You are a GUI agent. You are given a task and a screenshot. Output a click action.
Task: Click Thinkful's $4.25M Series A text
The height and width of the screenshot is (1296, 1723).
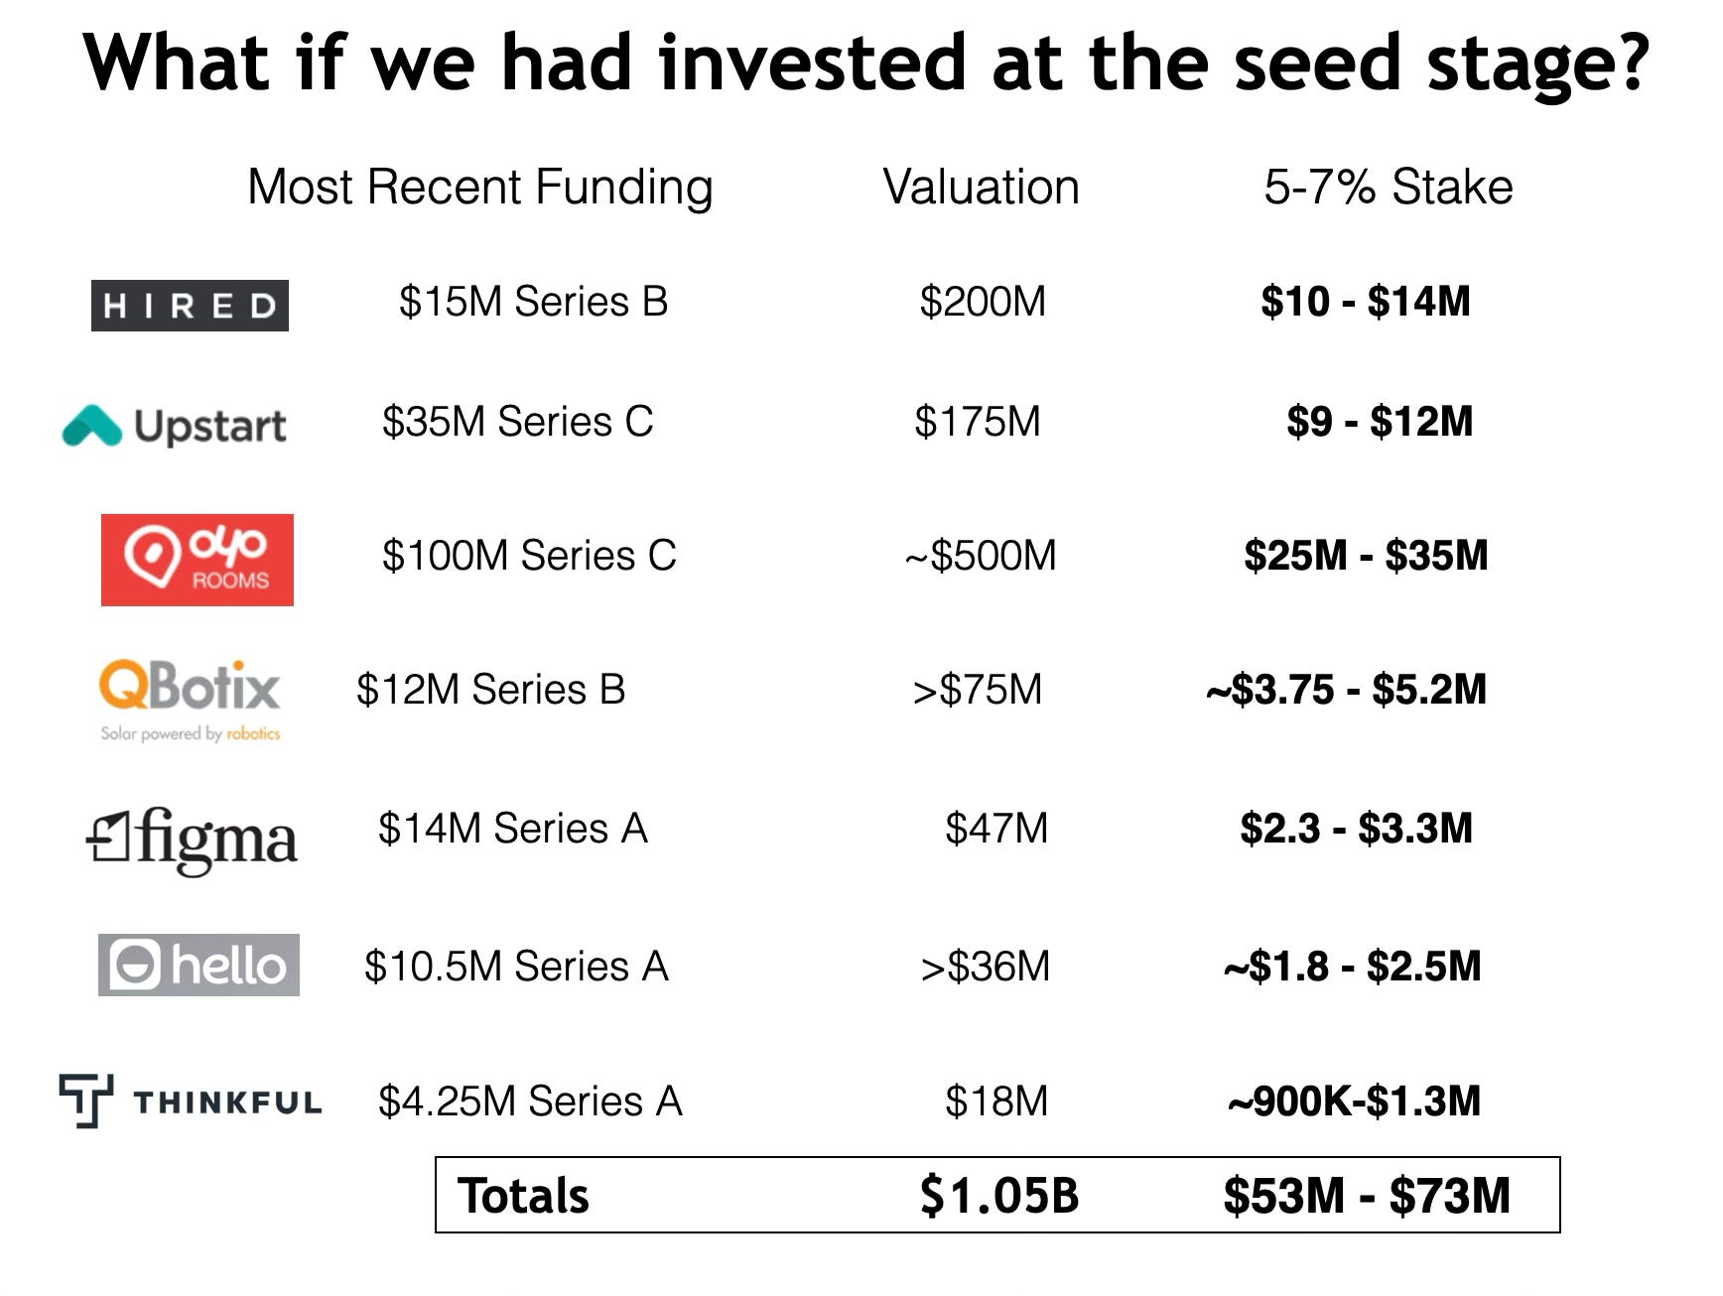531,1102
